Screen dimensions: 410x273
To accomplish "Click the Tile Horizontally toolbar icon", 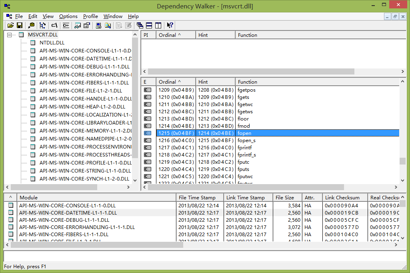I will [x=149, y=25].
